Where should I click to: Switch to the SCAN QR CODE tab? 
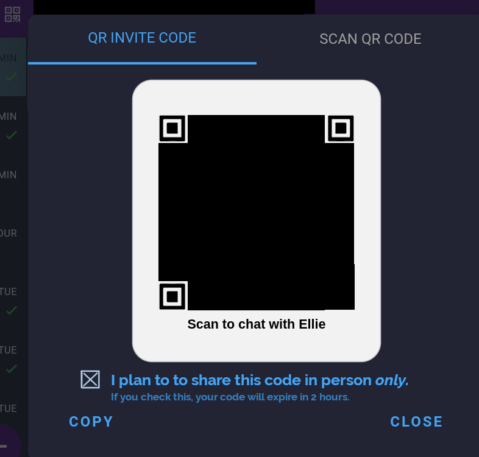(371, 39)
